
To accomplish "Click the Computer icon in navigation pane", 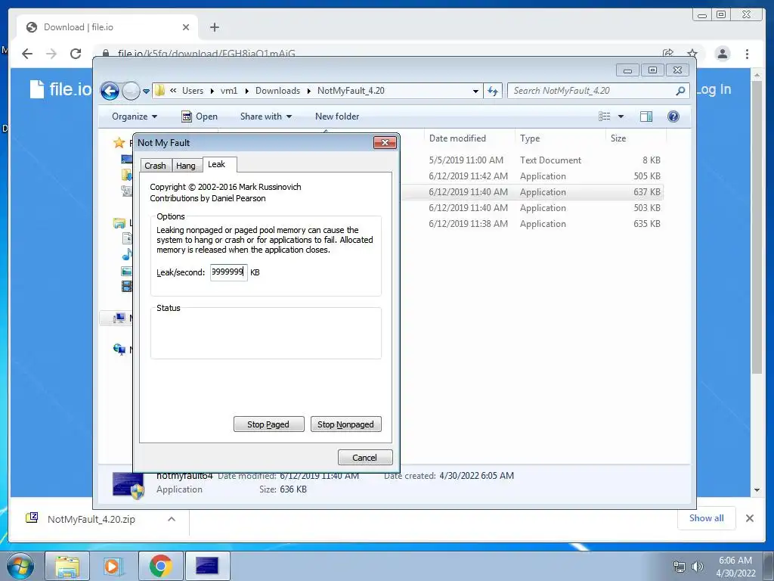I will 119,318.
